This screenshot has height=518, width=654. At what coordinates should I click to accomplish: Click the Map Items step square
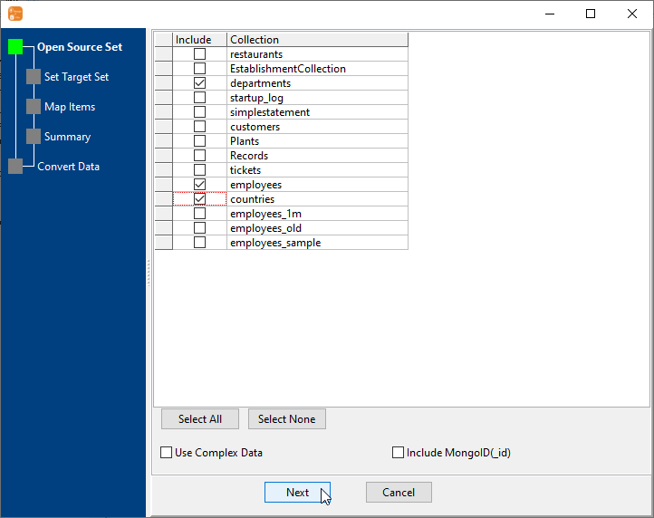tap(34, 107)
